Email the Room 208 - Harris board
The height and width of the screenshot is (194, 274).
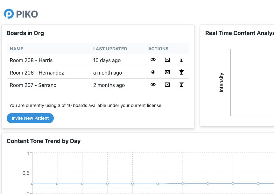pyautogui.click(x=167, y=60)
